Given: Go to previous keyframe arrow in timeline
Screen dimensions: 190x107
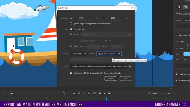Looking at the screenshot, I should pyautogui.click(x=58, y=93).
